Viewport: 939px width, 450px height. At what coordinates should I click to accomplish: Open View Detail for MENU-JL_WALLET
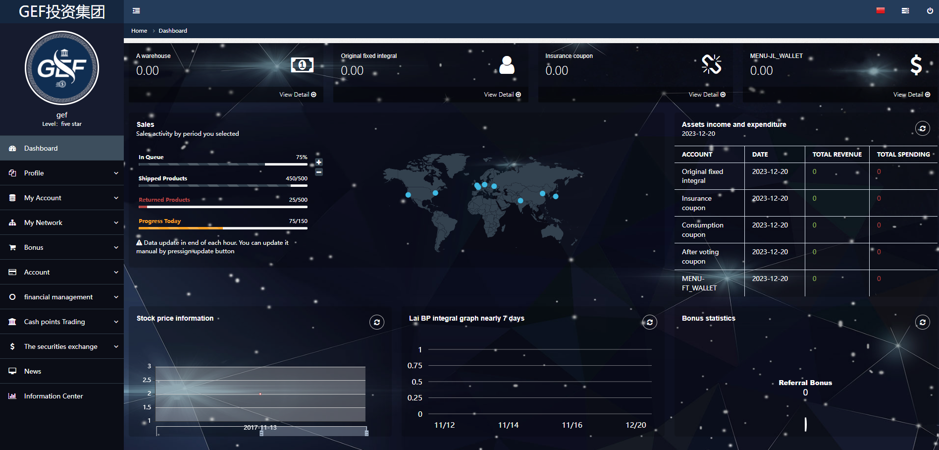click(x=911, y=95)
